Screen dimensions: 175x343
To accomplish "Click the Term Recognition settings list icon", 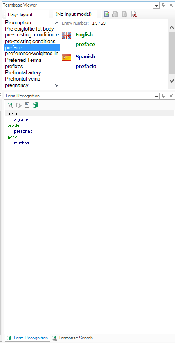I will click(x=27, y=105).
